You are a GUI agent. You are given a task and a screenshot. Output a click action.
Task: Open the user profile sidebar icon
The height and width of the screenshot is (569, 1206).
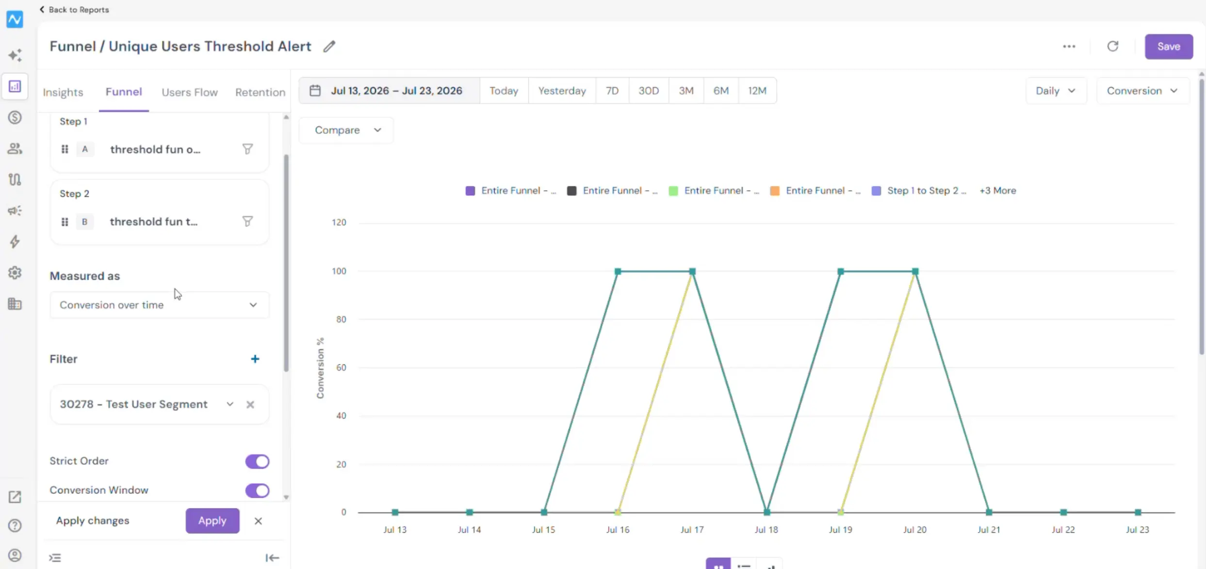click(15, 555)
